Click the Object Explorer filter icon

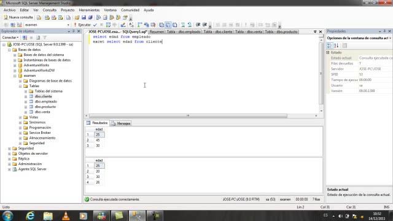pos(45,37)
